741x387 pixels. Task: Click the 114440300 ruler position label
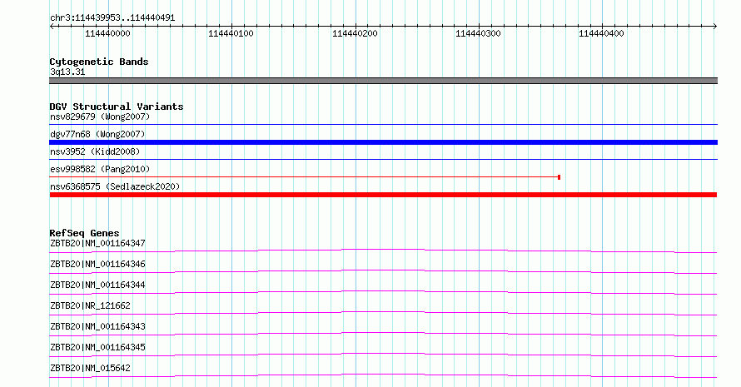(x=478, y=33)
